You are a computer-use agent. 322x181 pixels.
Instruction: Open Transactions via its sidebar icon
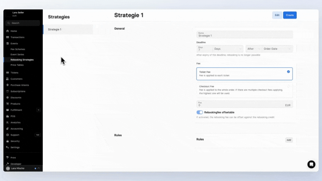point(8,37)
